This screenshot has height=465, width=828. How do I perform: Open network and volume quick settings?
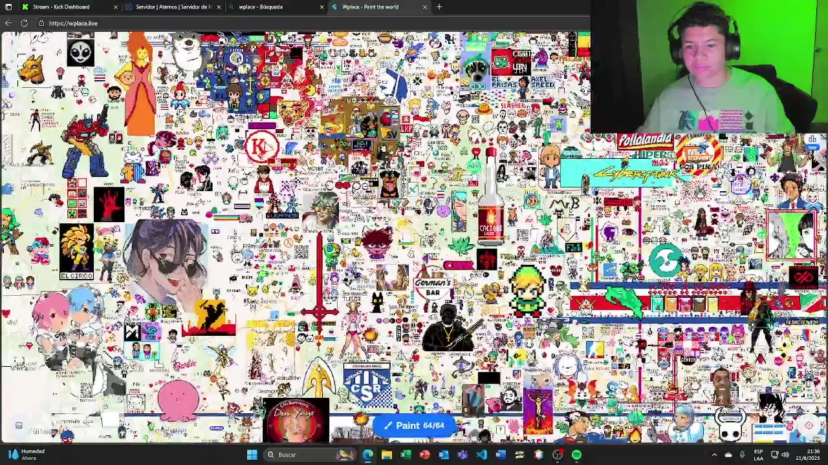click(x=780, y=455)
